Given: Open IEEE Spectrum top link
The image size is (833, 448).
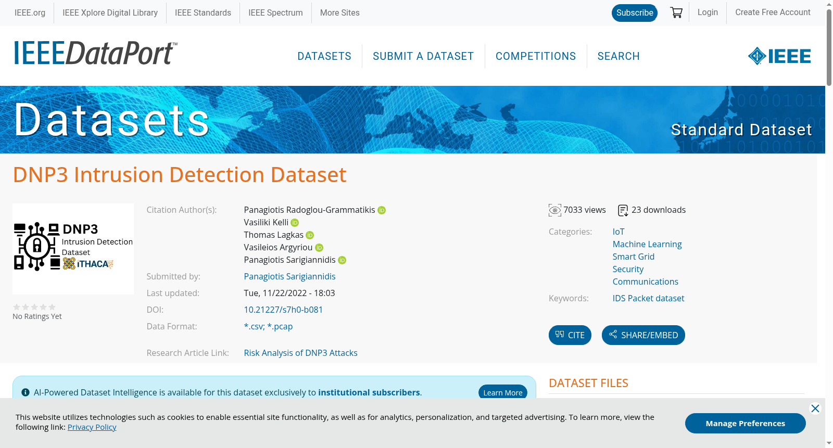Looking at the screenshot, I should click(275, 12).
